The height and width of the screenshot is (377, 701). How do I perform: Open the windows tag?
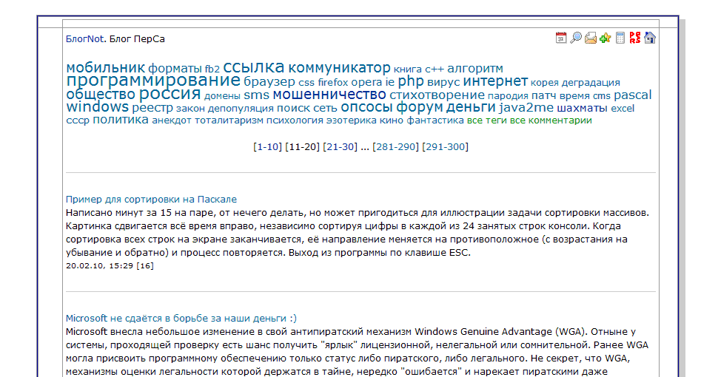(x=98, y=106)
